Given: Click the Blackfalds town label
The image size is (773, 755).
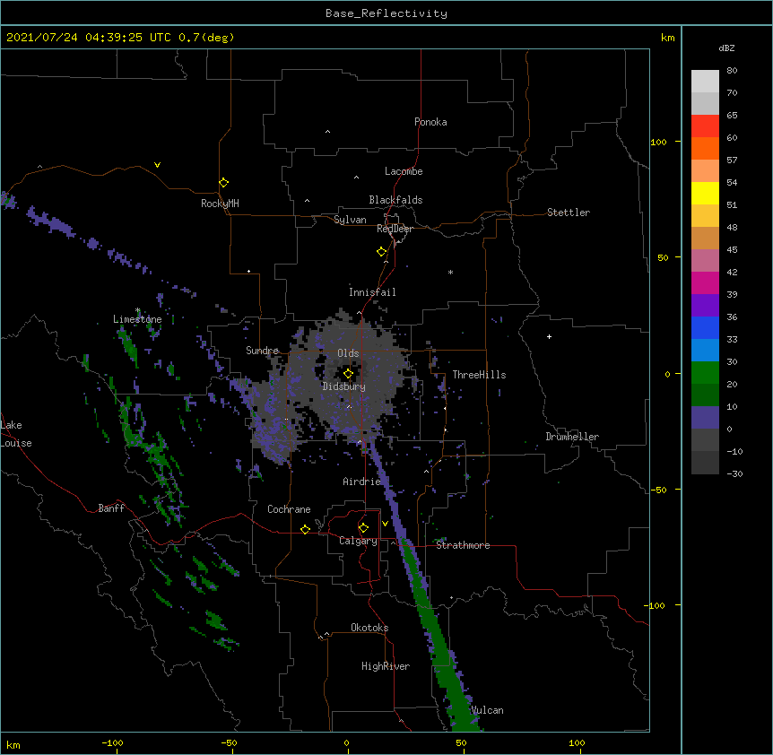Looking at the screenshot, I should coord(395,200).
